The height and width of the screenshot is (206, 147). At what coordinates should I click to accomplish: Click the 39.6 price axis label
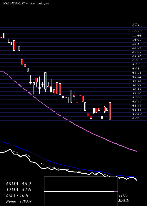pyautogui.click(x=136, y=118)
